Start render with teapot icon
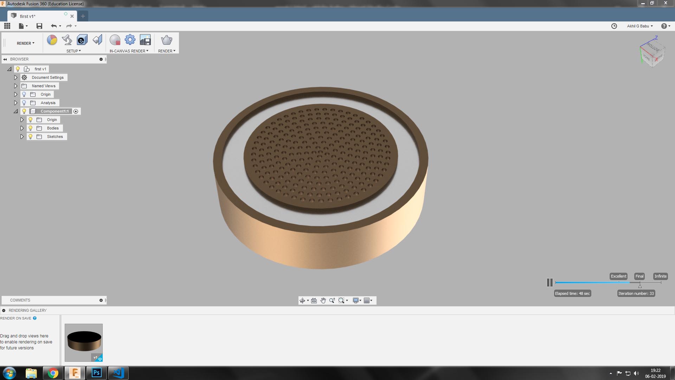The image size is (675, 380). click(x=166, y=40)
